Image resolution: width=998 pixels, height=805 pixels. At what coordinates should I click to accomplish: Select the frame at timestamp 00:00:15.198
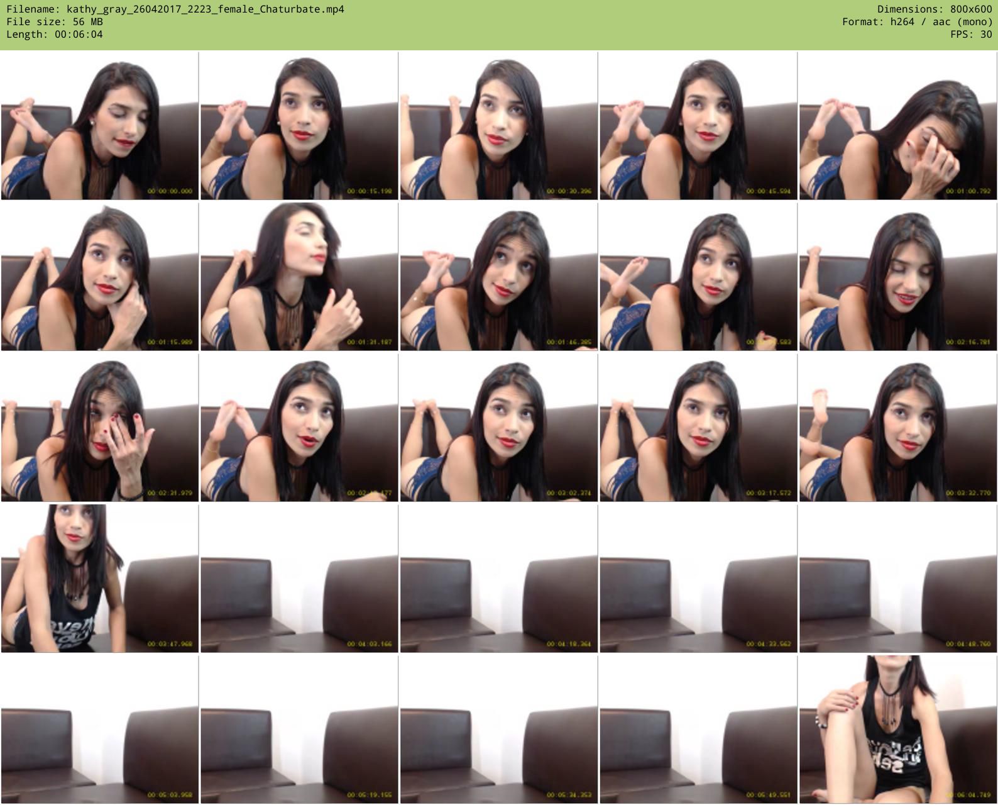click(x=299, y=126)
